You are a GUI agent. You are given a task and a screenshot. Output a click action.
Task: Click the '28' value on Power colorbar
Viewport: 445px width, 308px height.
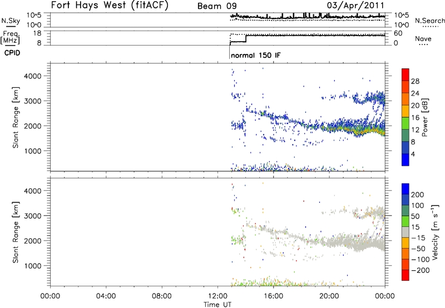415,81
